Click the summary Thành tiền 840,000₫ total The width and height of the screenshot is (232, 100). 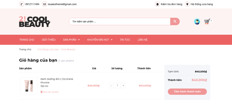pyautogui.click(x=199, y=80)
